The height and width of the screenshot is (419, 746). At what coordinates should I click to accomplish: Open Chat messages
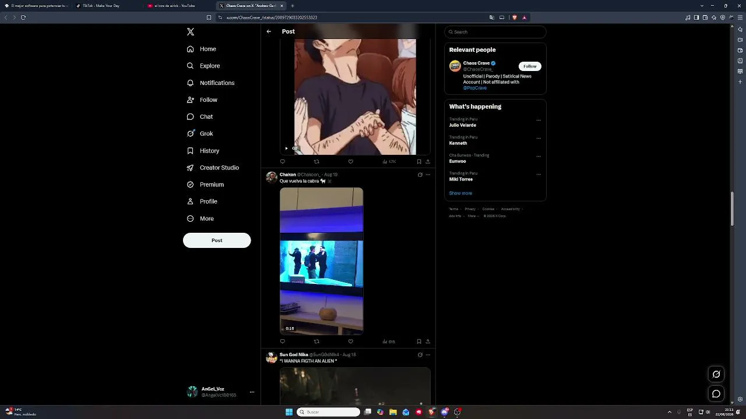click(x=200, y=116)
